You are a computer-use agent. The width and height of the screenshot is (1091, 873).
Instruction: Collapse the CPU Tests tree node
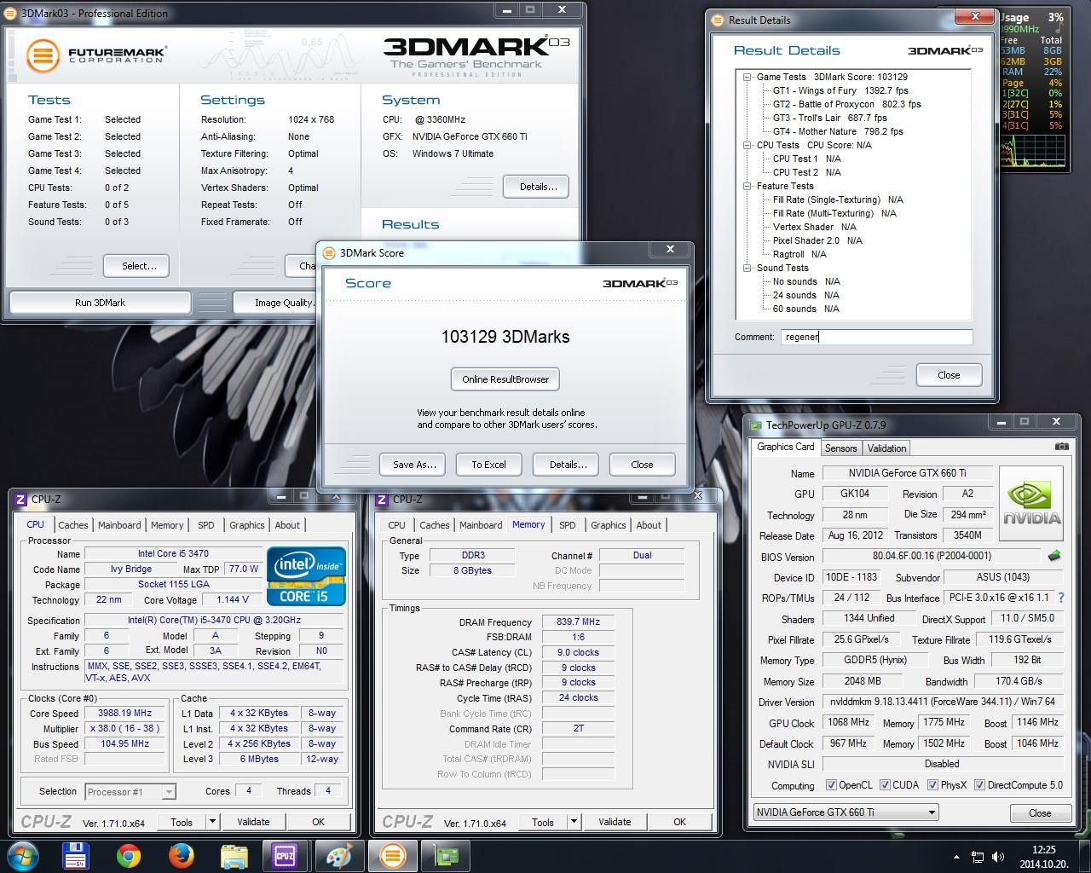tap(748, 145)
